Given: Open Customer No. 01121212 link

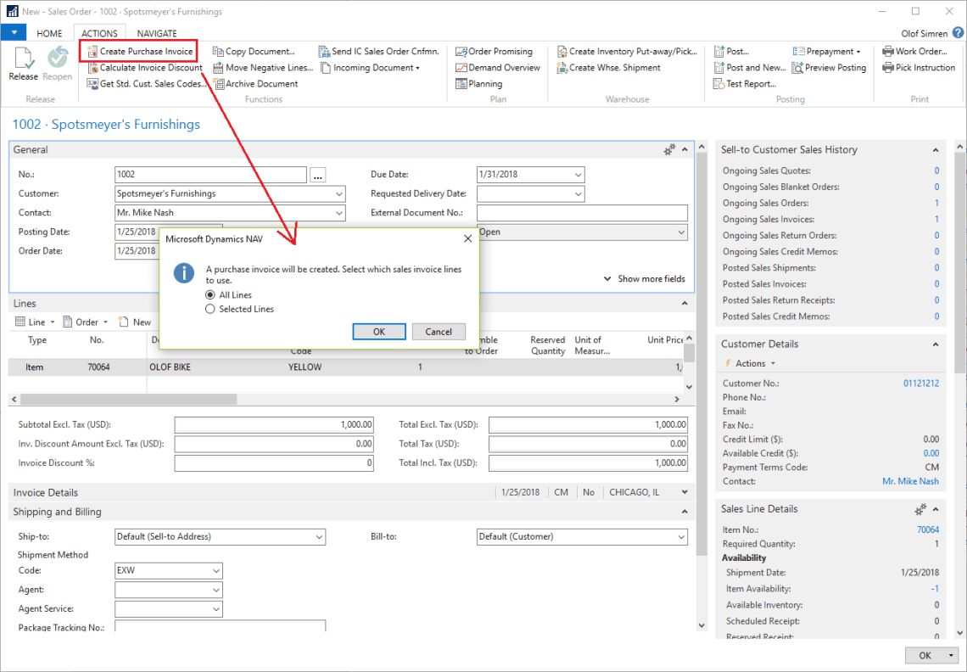Looking at the screenshot, I should [921, 384].
